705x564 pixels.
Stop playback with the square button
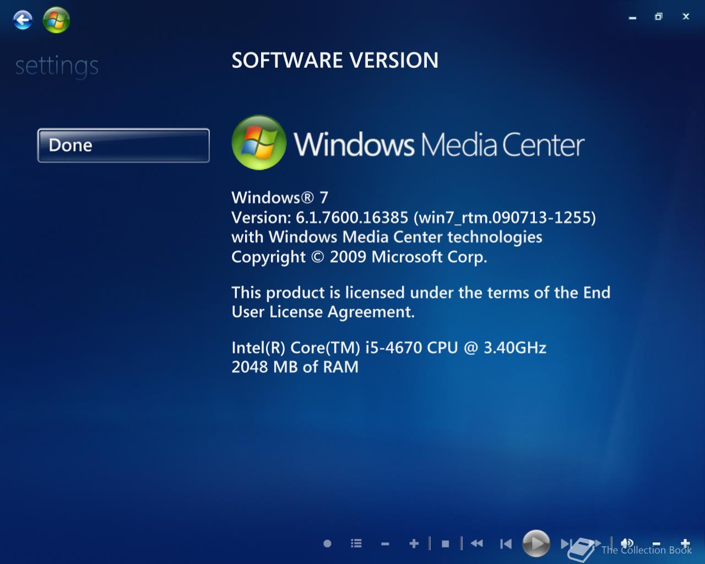446,544
